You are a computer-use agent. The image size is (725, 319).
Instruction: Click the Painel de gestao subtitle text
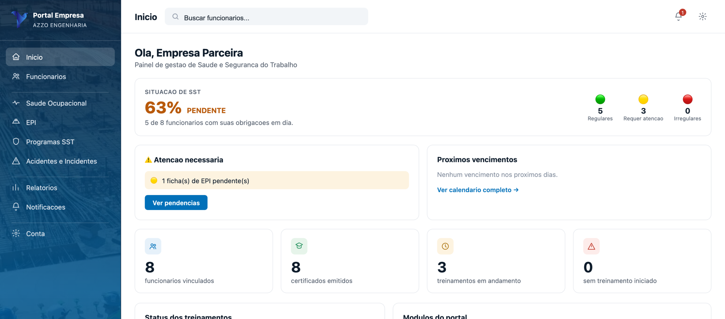coord(216,65)
